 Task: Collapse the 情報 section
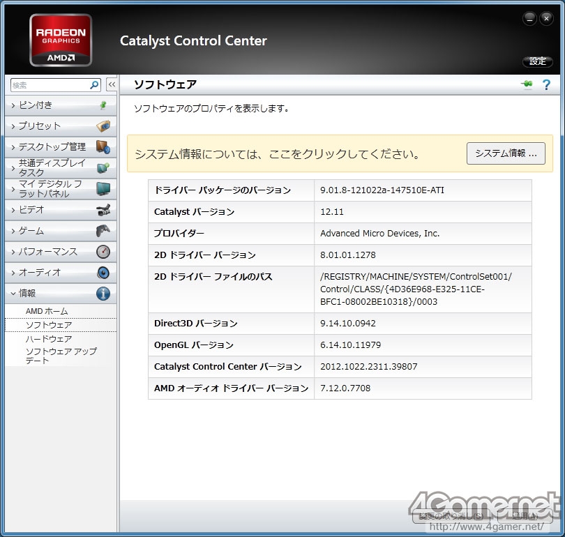(x=61, y=294)
